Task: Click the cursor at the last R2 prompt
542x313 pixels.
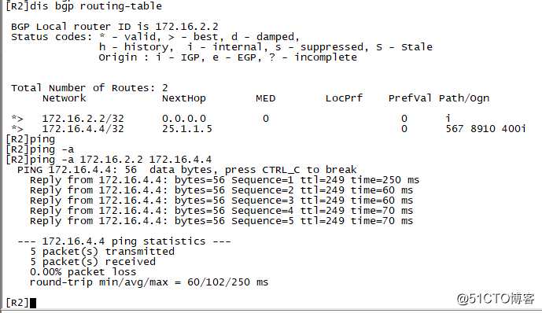Action: [33, 303]
